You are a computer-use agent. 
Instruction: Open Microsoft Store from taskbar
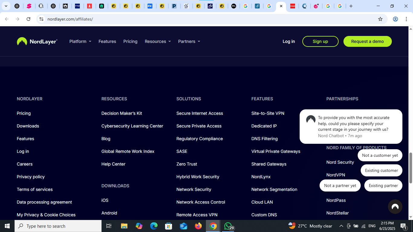pos(169,226)
